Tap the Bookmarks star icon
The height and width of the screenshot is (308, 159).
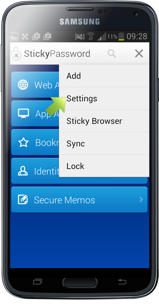[x=23, y=142]
